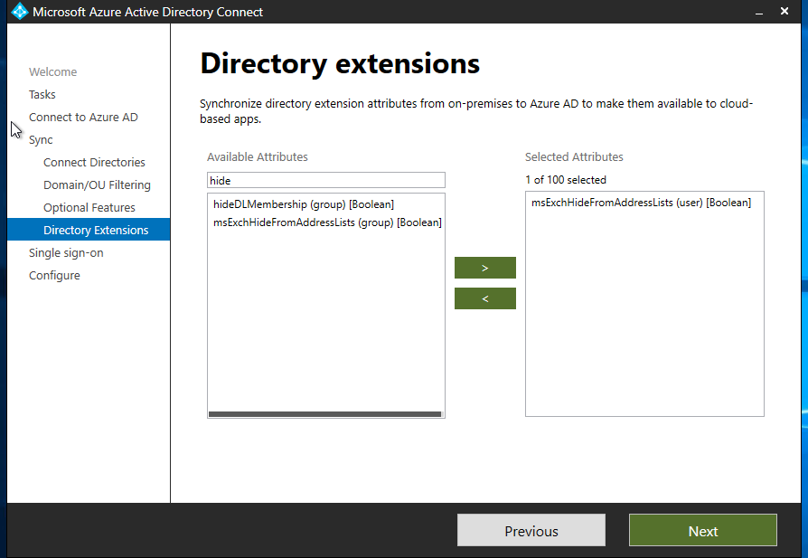Viewport: 808px width, 558px height.
Task: Open the Sync step in sidebar
Action: pyautogui.click(x=41, y=140)
